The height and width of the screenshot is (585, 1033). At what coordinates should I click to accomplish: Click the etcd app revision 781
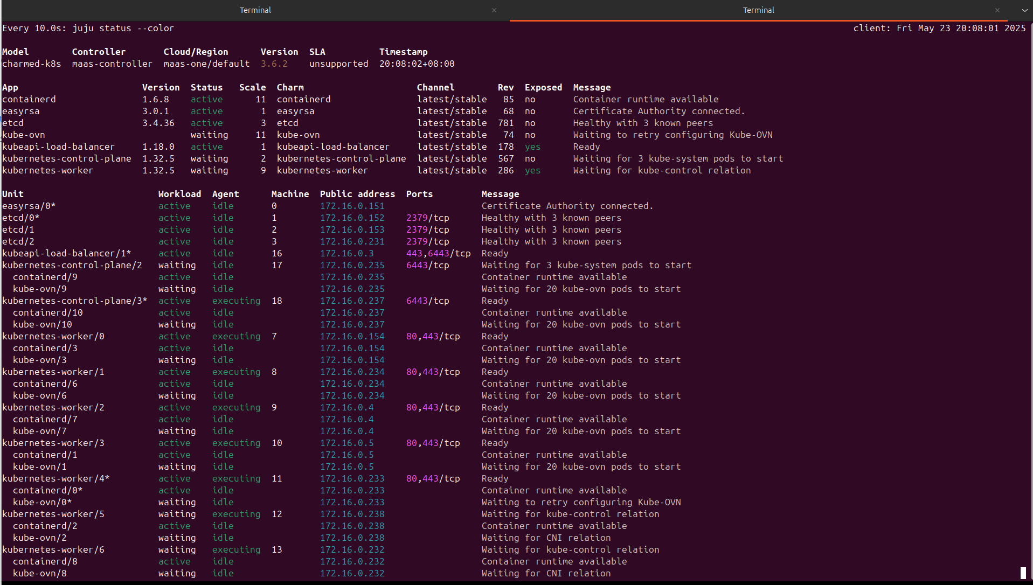click(505, 123)
